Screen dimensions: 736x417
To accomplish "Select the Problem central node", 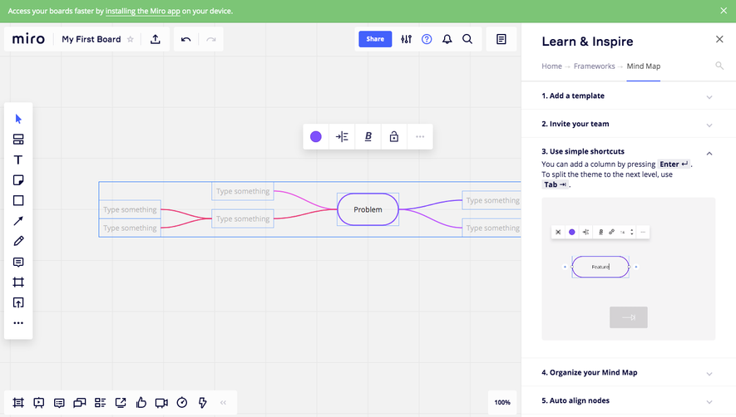I will point(368,209).
